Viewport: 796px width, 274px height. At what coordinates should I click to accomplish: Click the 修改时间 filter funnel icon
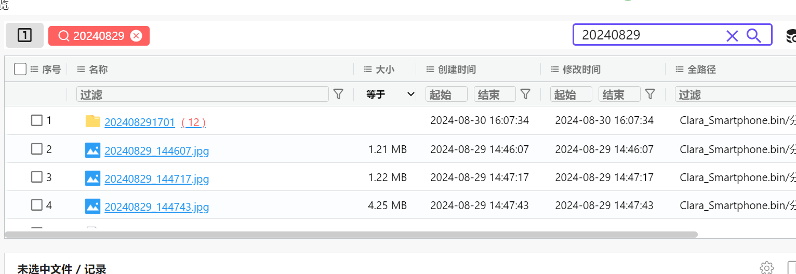(x=650, y=94)
